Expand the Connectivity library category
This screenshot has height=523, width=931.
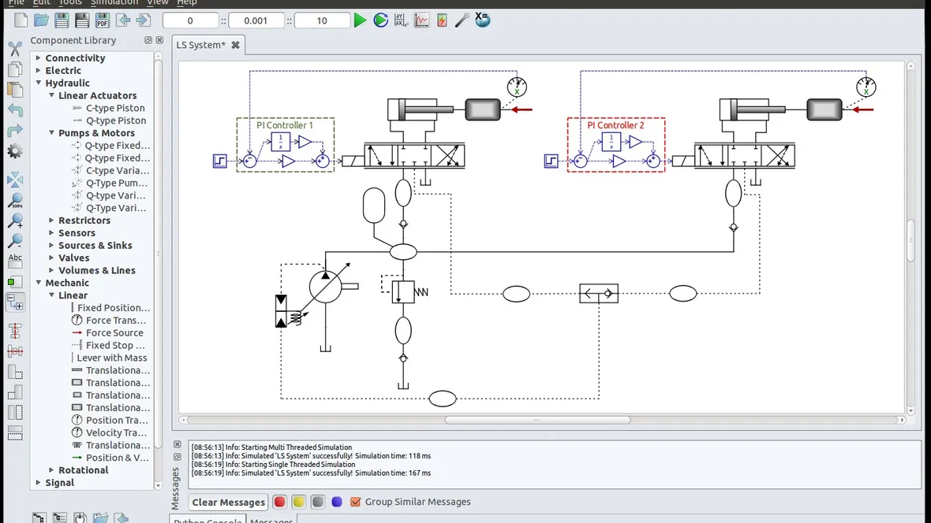click(38, 58)
